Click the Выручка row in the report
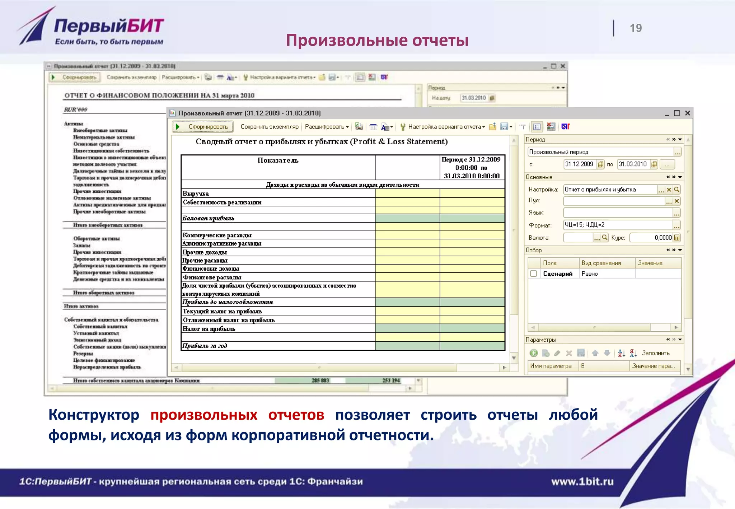This screenshot has height=509, width=735. click(x=343, y=193)
